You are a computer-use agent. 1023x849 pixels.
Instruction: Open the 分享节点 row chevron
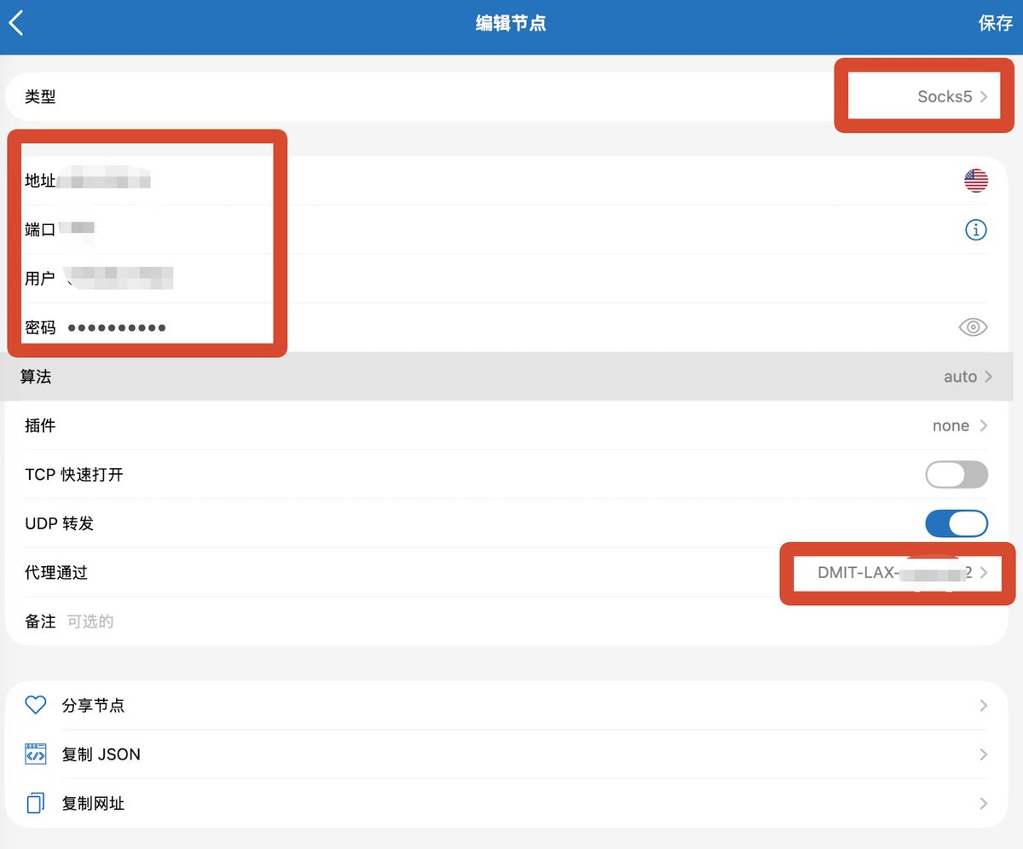coord(983,706)
